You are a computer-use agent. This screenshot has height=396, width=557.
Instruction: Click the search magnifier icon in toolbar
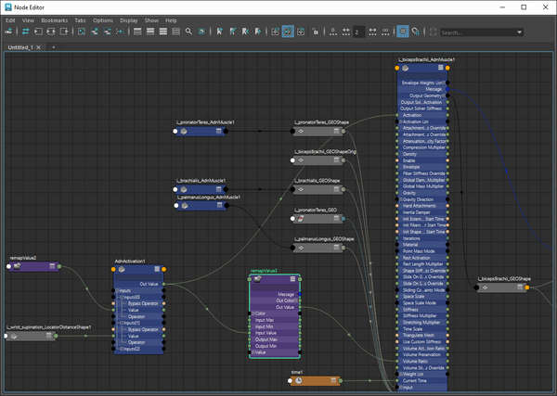[188, 32]
